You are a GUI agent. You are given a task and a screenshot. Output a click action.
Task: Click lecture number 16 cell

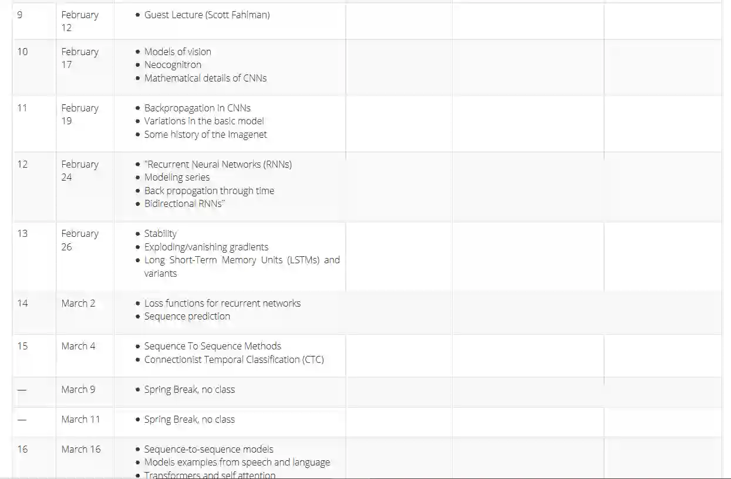pos(22,449)
